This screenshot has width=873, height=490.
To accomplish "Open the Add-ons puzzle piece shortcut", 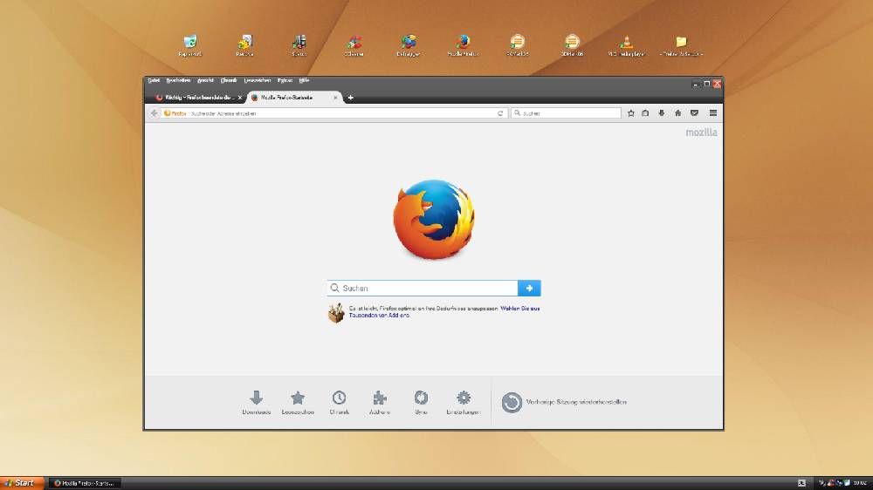I will [380, 402].
